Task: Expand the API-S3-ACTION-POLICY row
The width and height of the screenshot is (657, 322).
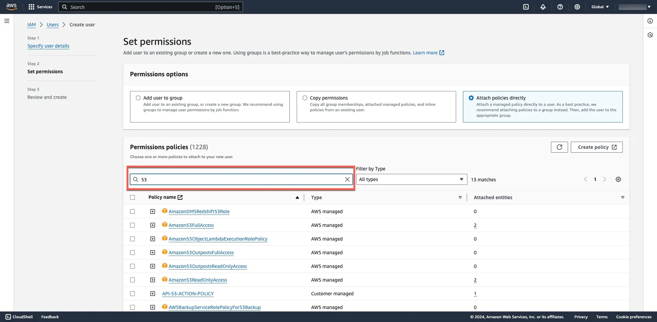Action: tap(153, 294)
